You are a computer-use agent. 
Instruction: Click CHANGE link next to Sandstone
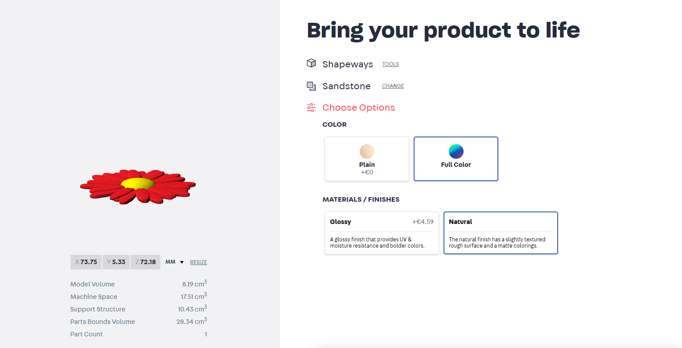393,86
